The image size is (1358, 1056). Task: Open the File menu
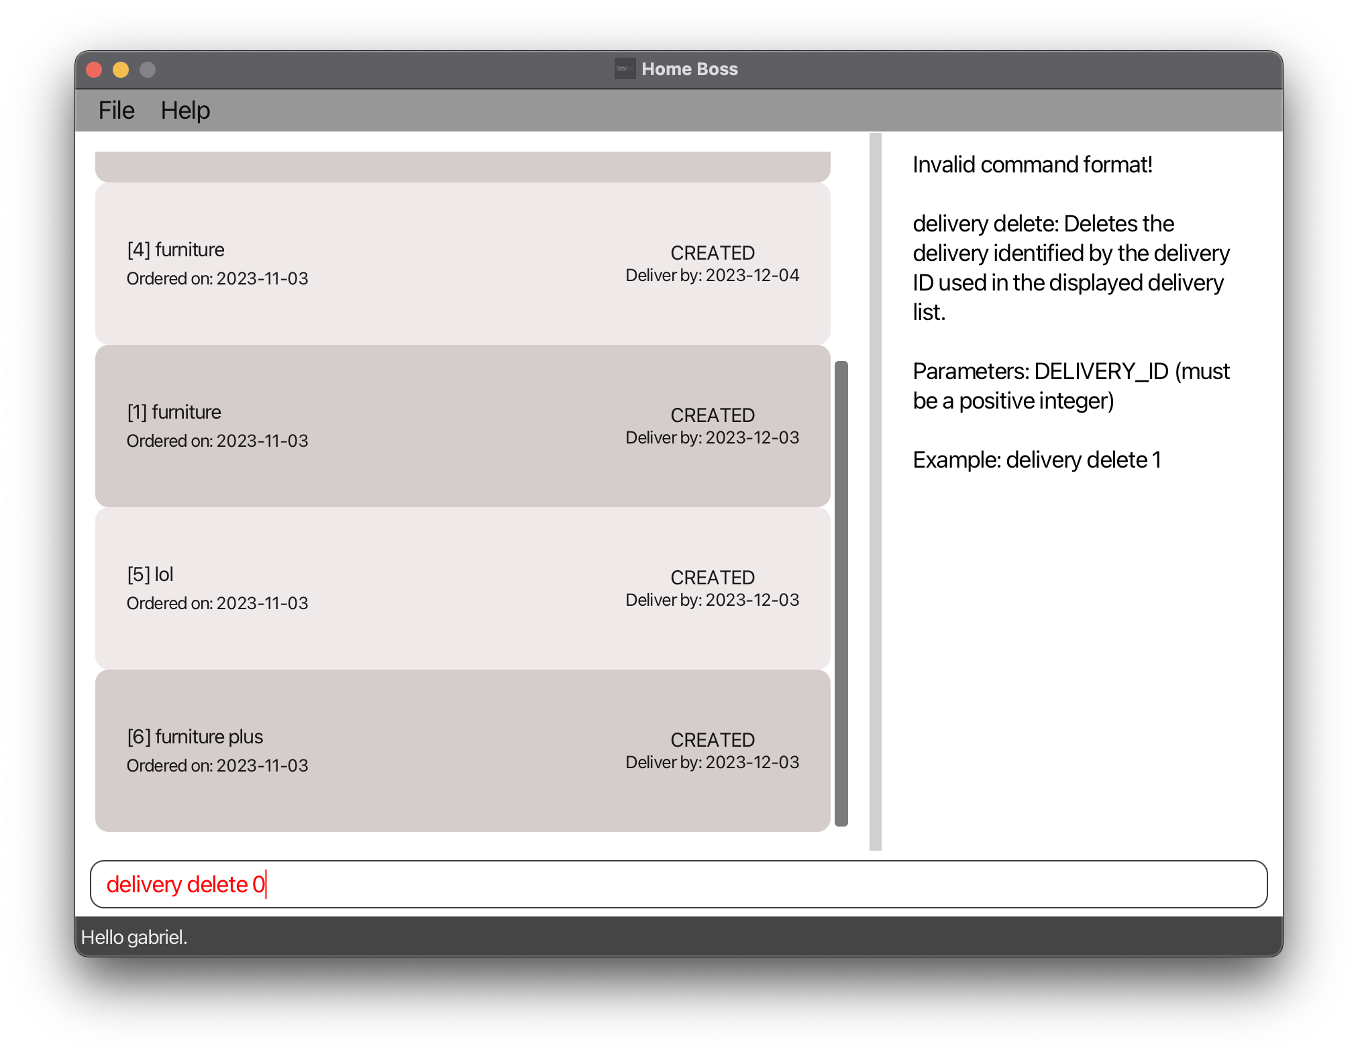tap(116, 111)
